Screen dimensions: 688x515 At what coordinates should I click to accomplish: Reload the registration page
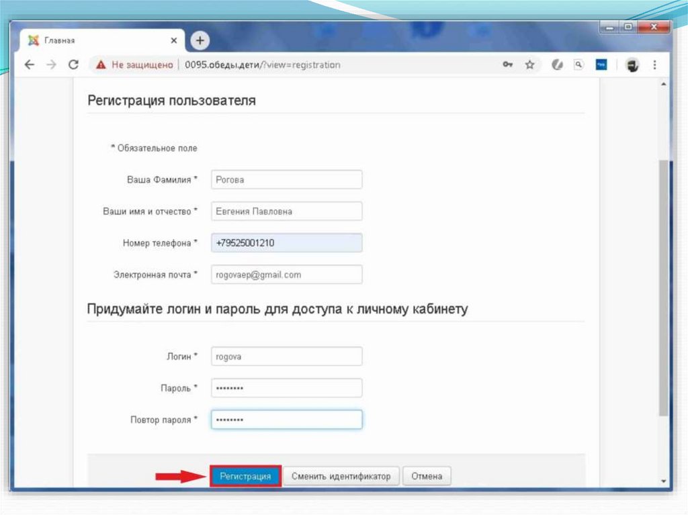click(74, 65)
